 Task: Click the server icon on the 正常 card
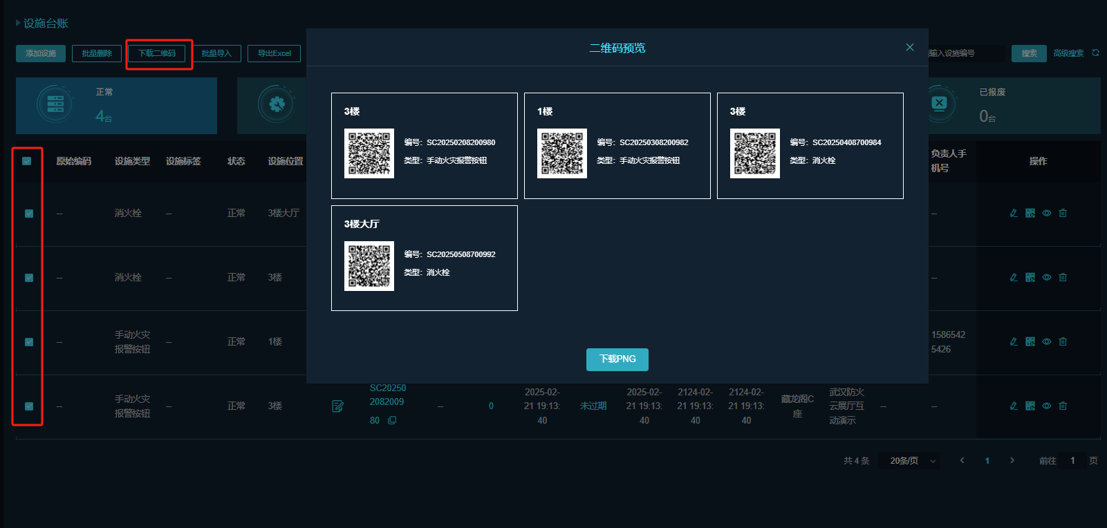pos(55,104)
